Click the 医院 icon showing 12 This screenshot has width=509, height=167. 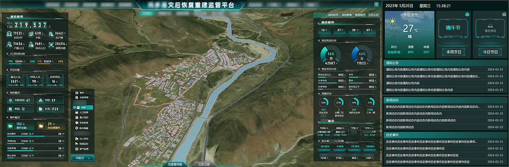(x=10, y=109)
